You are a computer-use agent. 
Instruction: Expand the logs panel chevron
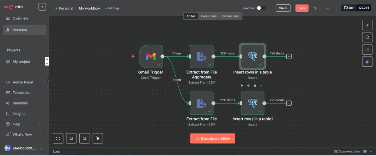pos(371,151)
